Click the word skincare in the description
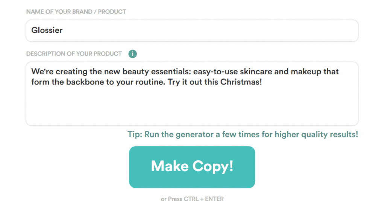The image size is (385, 208). [256, 72]
